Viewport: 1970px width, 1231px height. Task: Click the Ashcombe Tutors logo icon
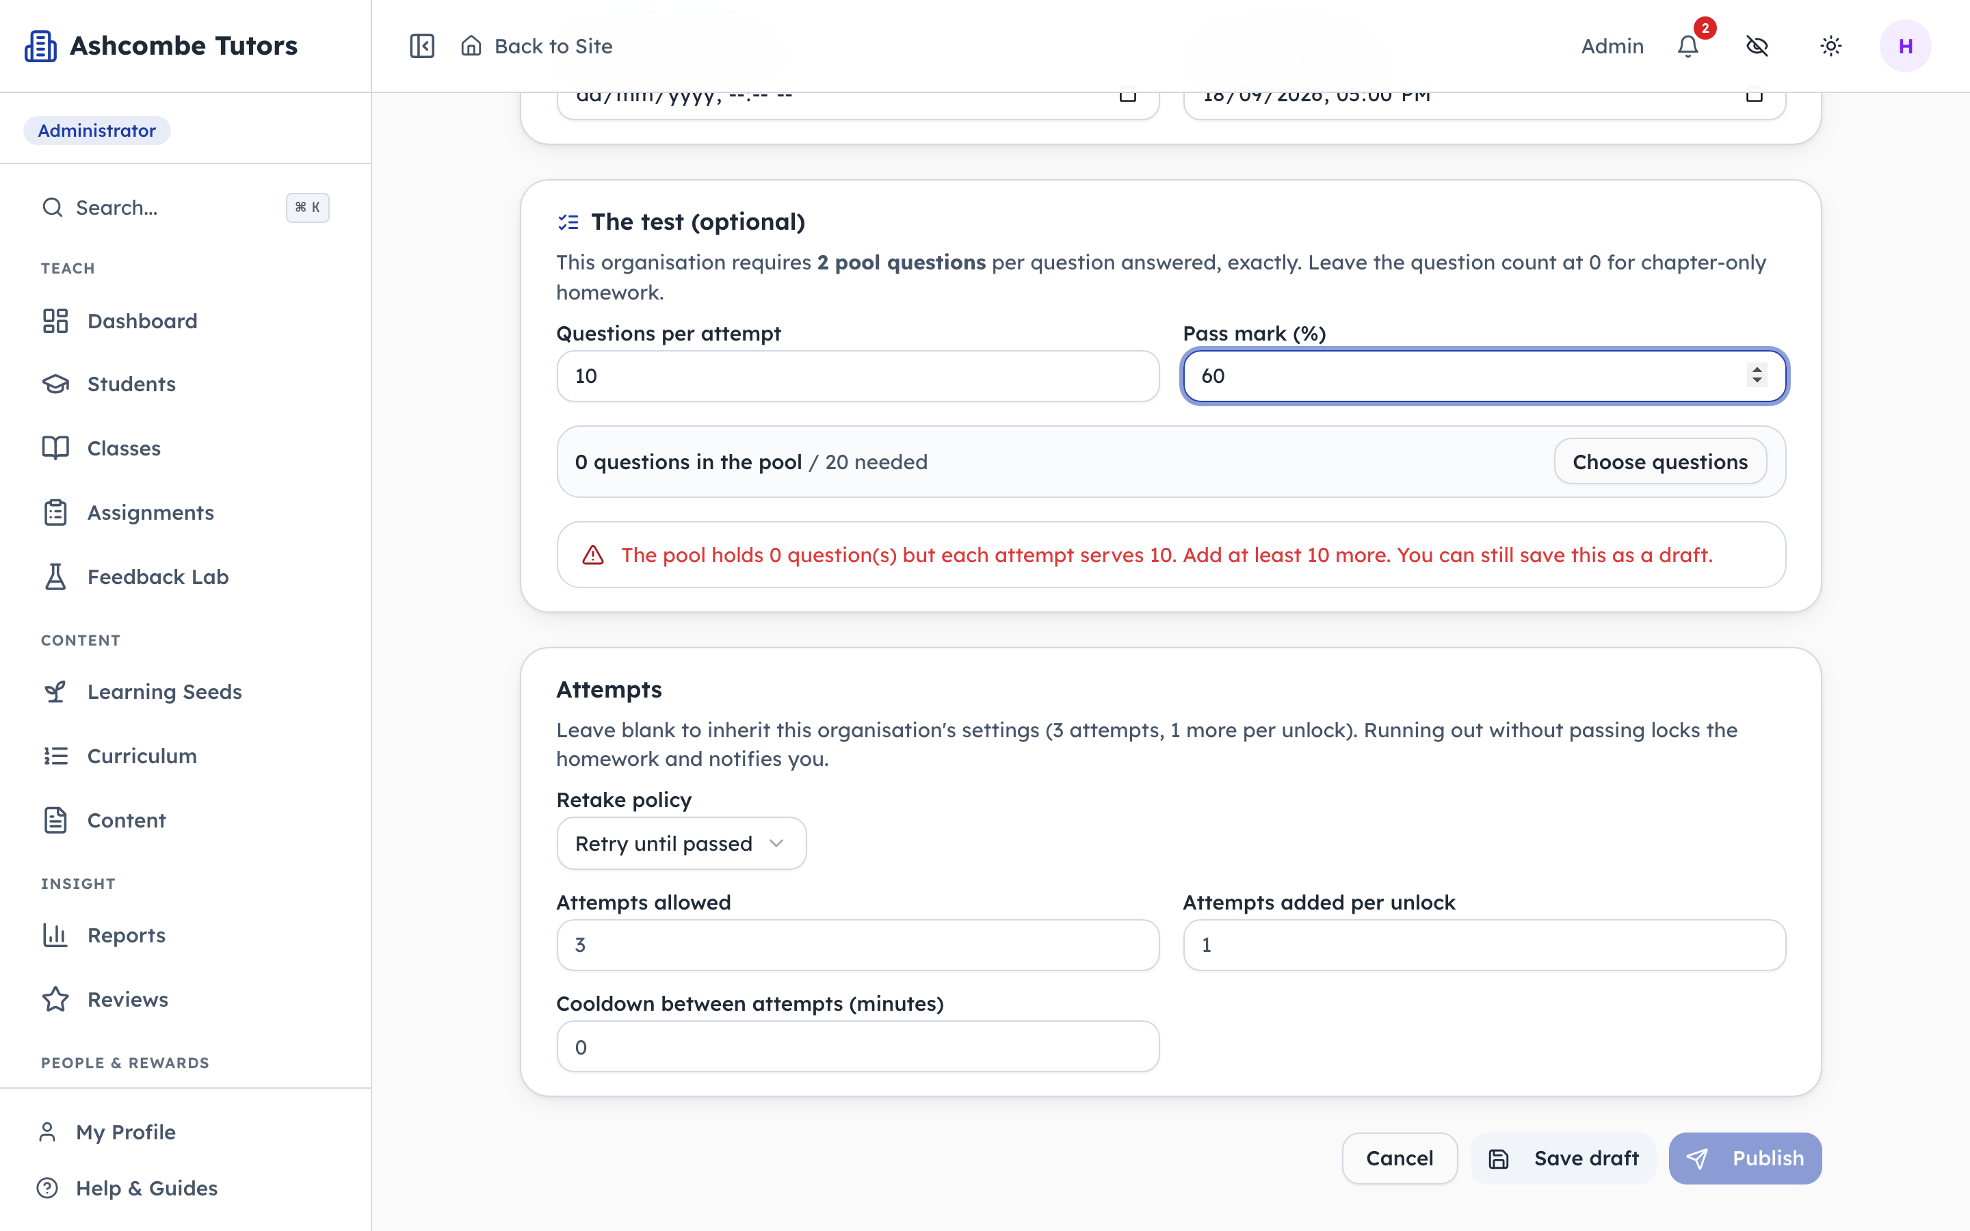click(x=40, y=46)
